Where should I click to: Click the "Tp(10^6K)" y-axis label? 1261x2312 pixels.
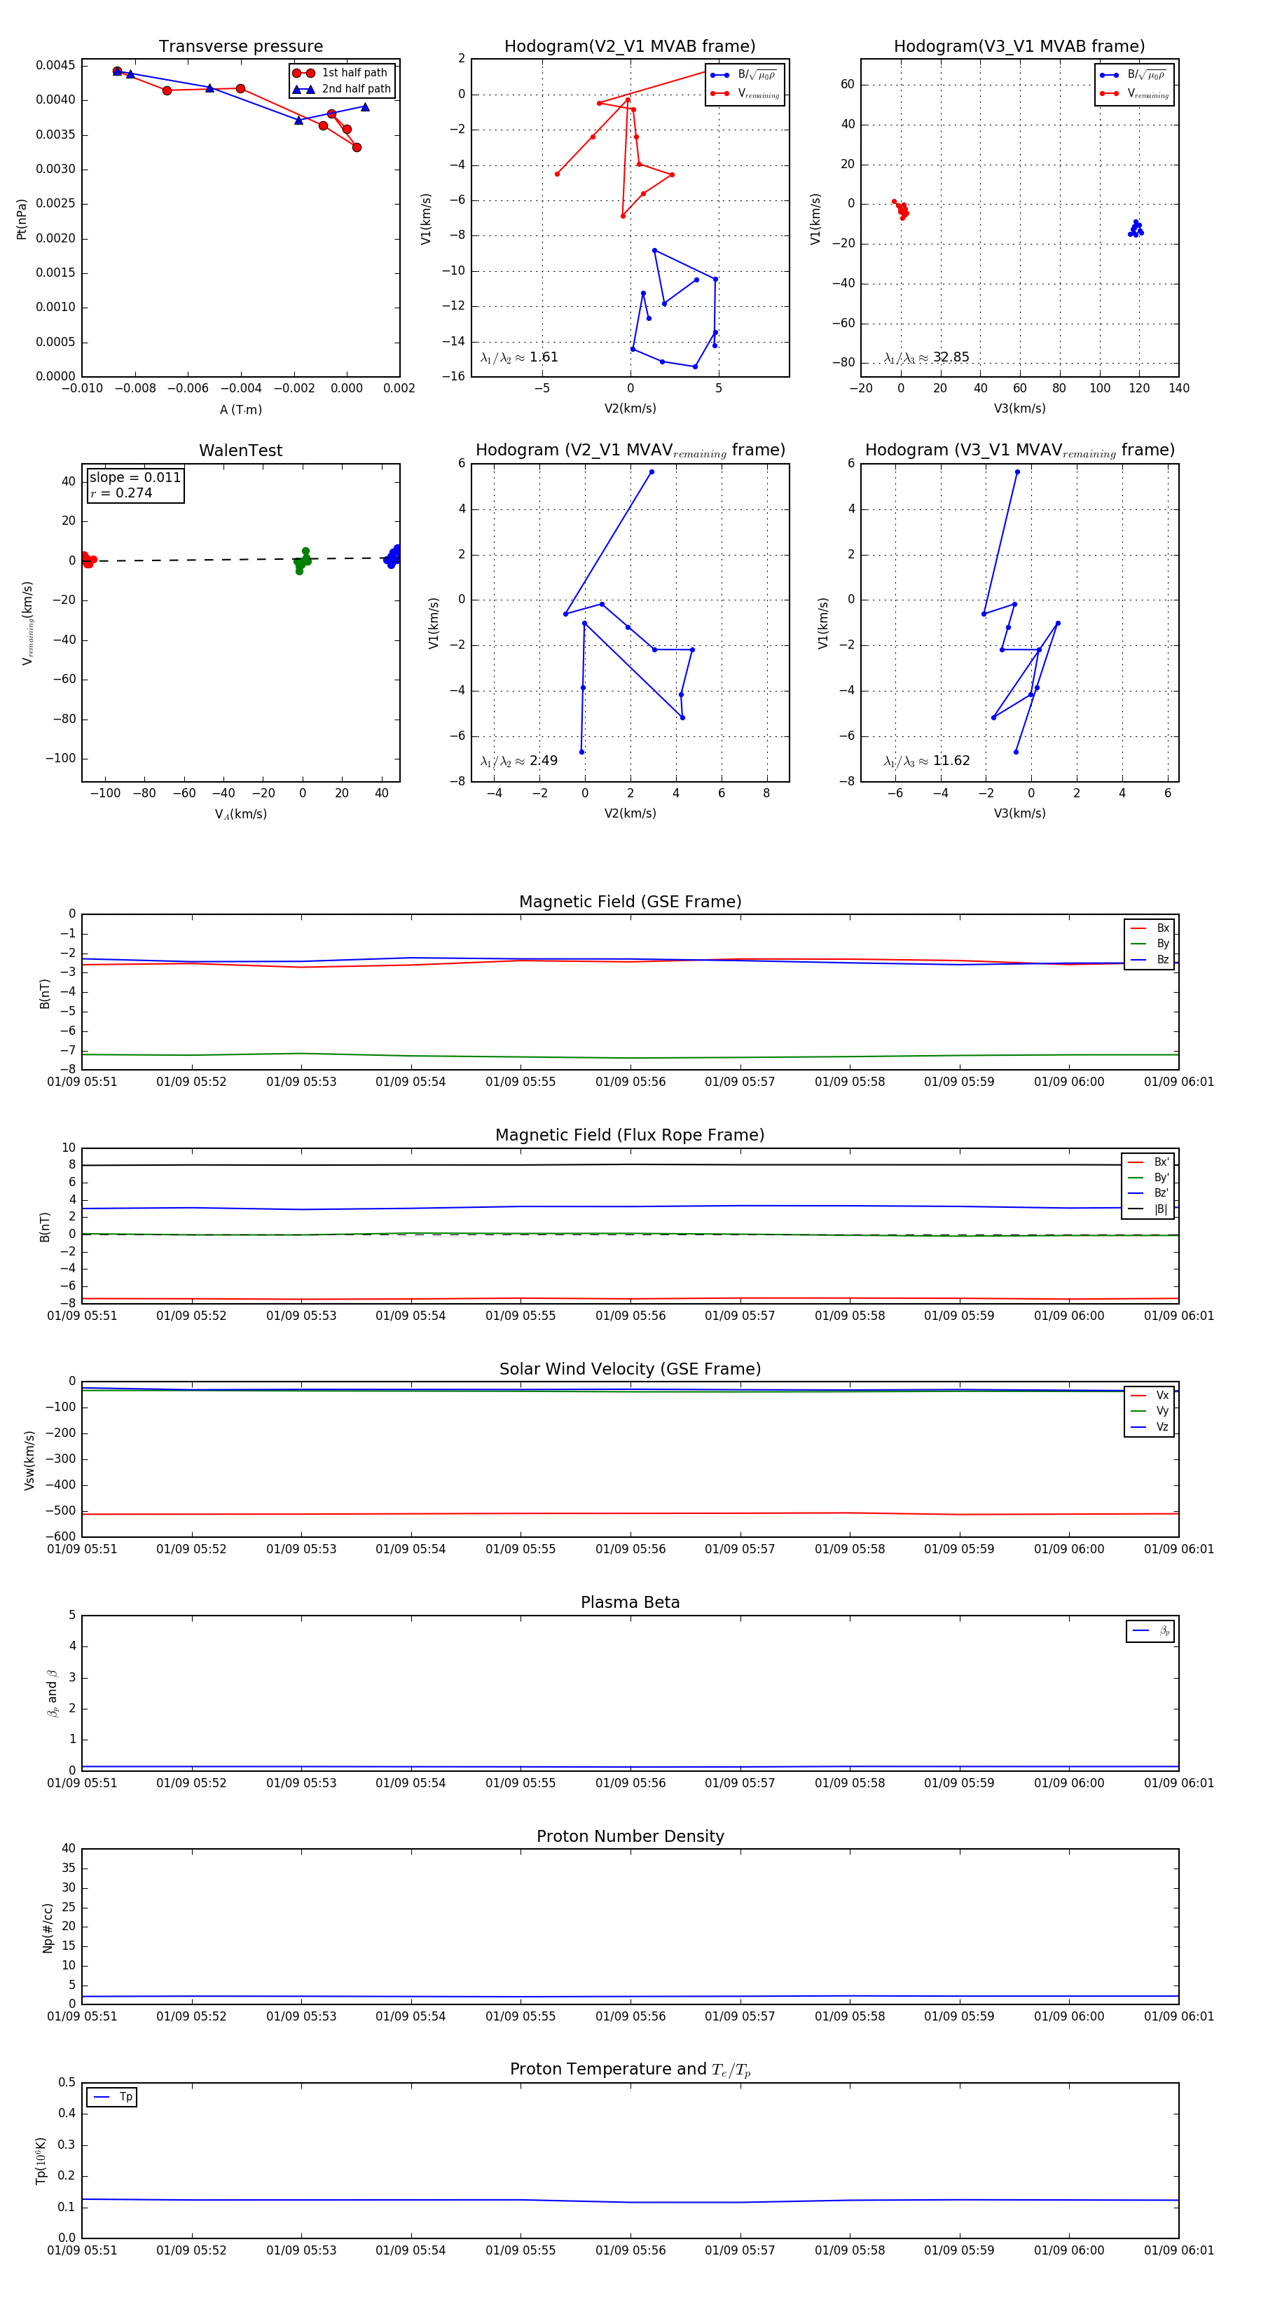click(41, 2159)
